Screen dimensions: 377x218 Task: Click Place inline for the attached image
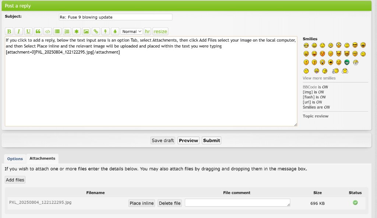coord(142,203)
